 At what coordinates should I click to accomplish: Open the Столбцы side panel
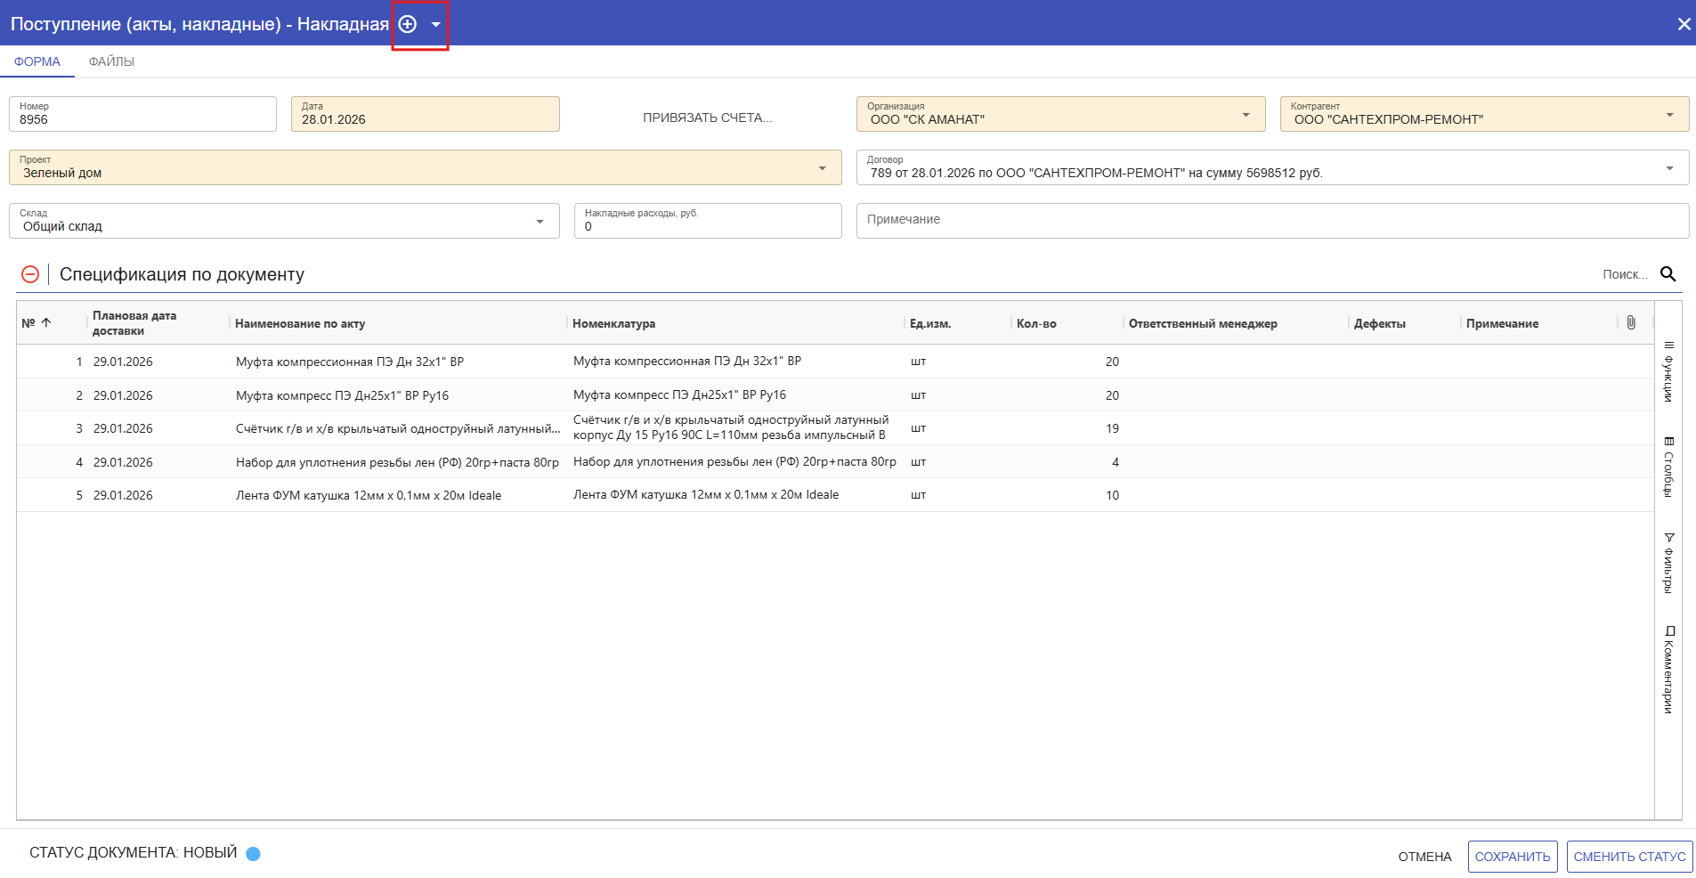(x=1668, y=467)
